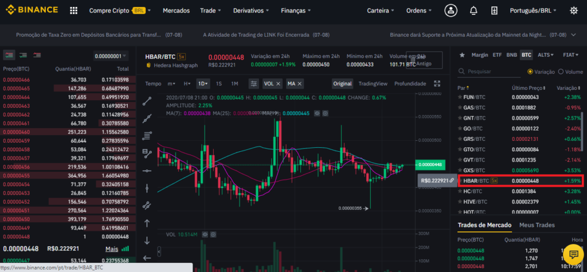Select the horizontal line drawing tool
The width and height of the screenshot is (587, 272).
point(147,171)
